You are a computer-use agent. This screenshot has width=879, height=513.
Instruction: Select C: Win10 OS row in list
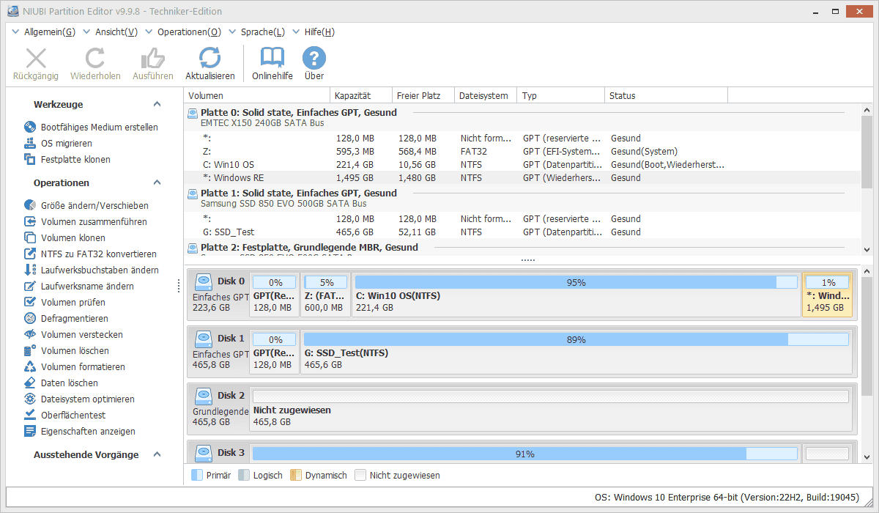[522, 164]
